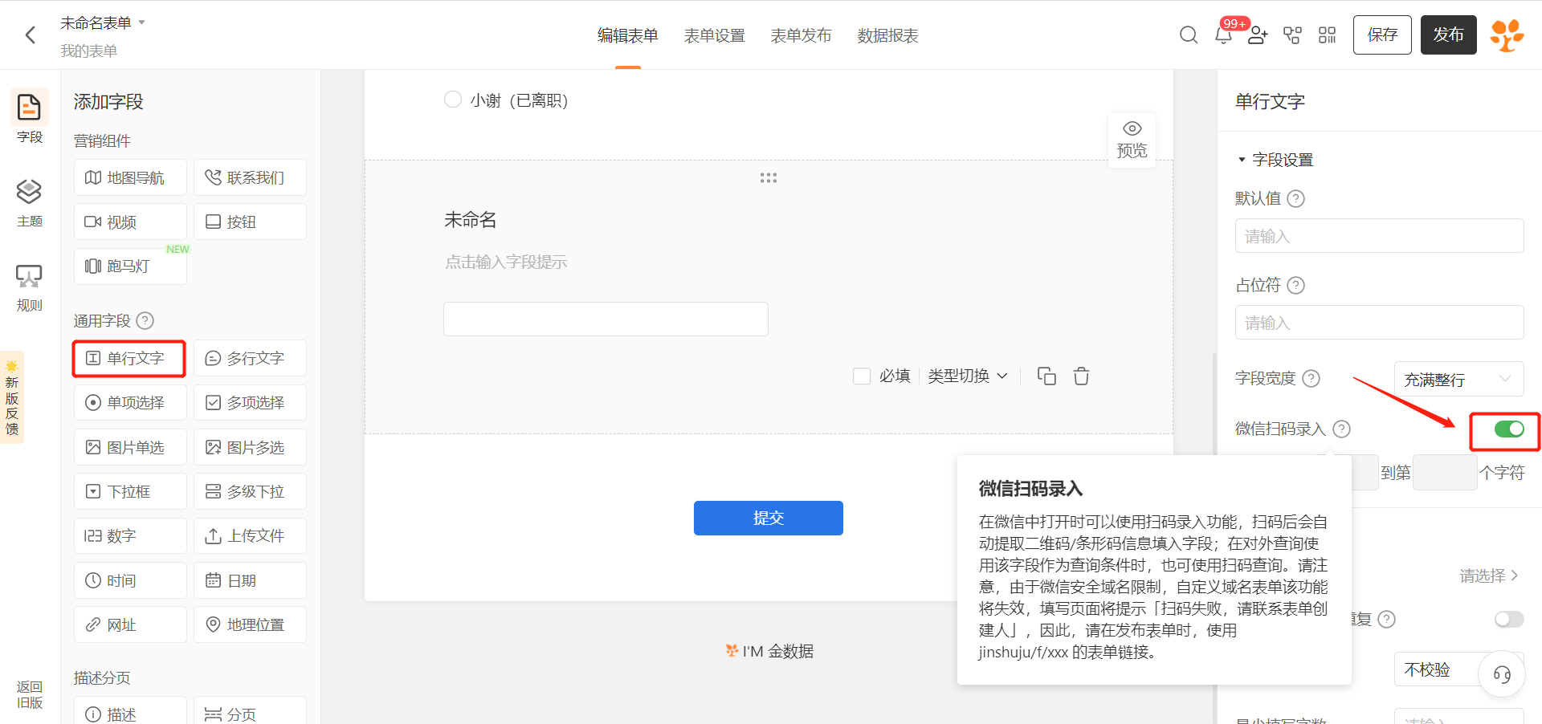Open the 充满整行 field width dropdown
The width and height of the screenshot is (1542, 724).
[1458, 379]
